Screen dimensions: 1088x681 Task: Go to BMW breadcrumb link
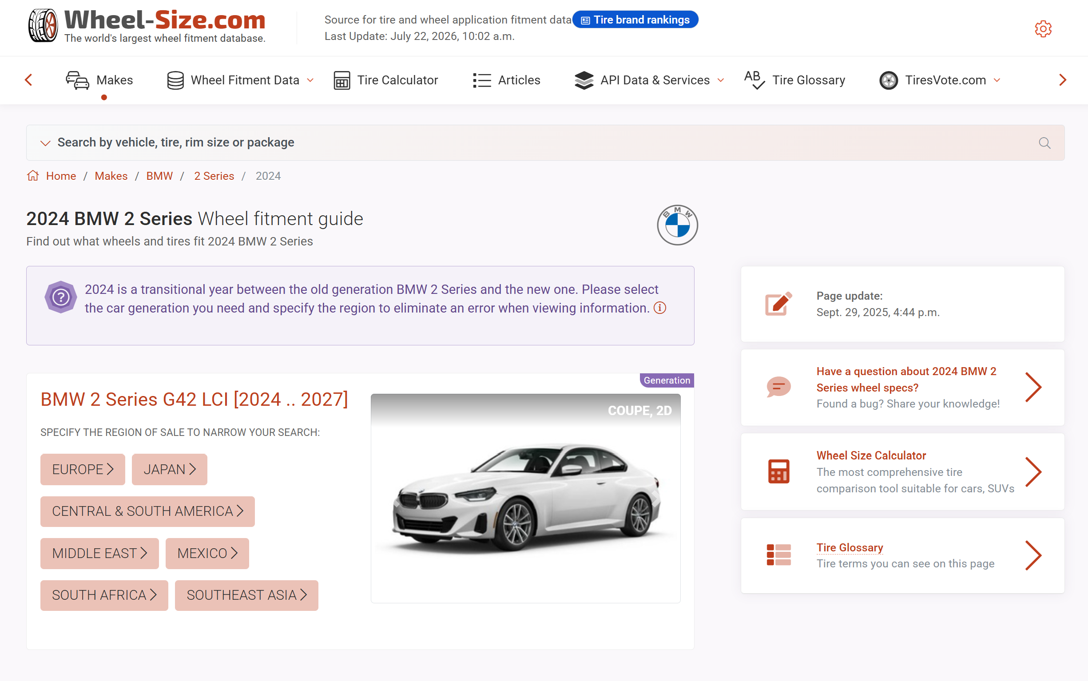159,176
